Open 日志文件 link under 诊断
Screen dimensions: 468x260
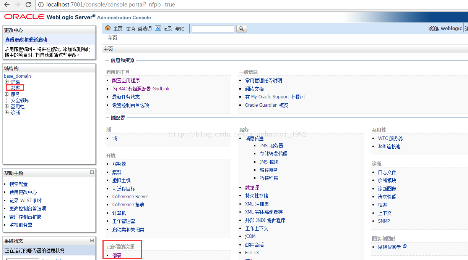387,172
